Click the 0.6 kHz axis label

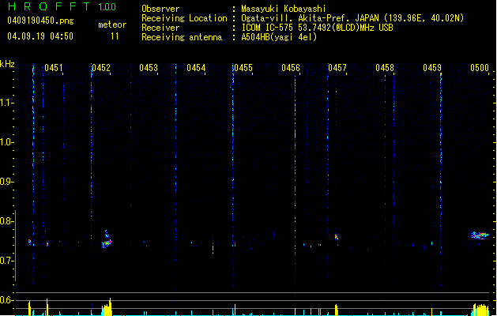(6, 300)
